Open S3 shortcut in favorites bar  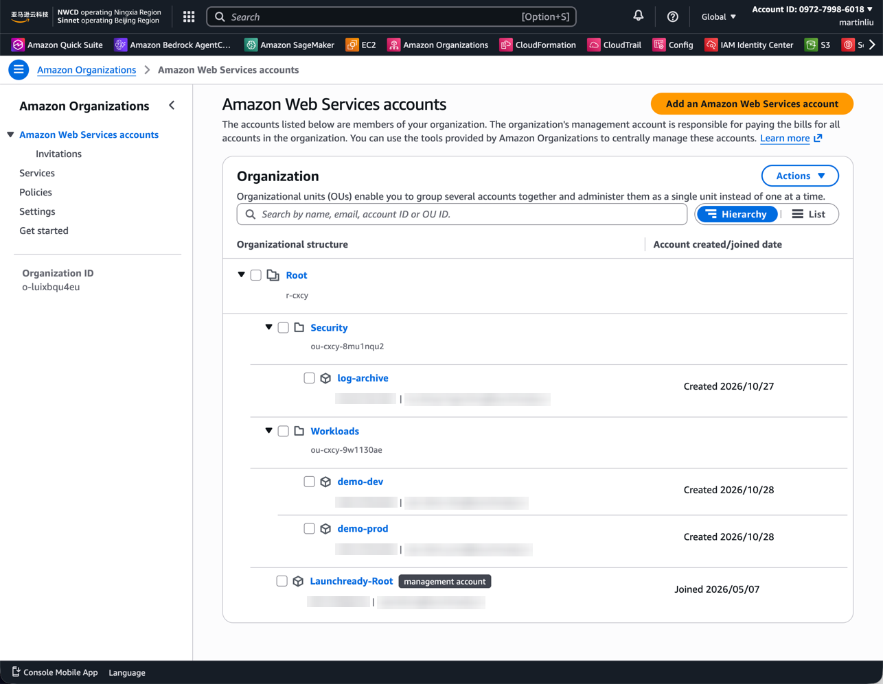[818, 45]
